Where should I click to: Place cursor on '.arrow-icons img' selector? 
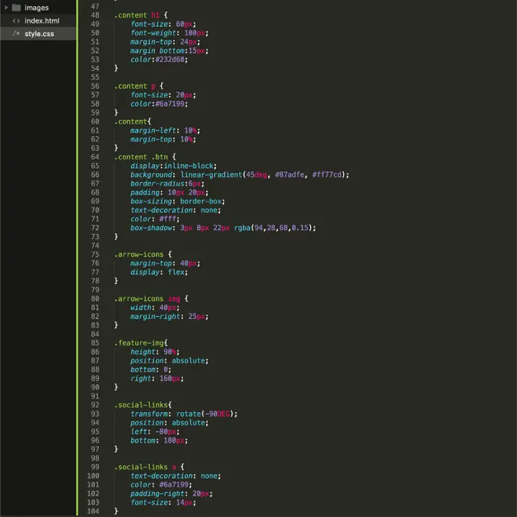coord(147,299)
